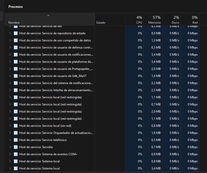Sort by the Memoria column header
The height and width of the screenshot is (173, 207).
(x=153, y=19)
